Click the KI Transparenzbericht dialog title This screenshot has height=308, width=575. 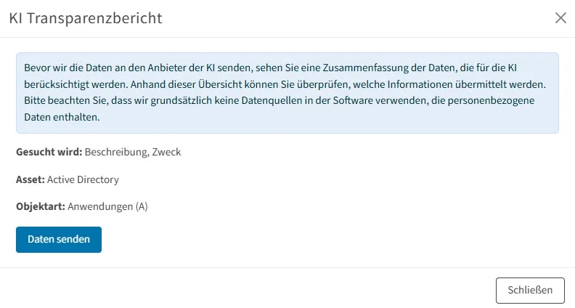click(x=85, y=18)
